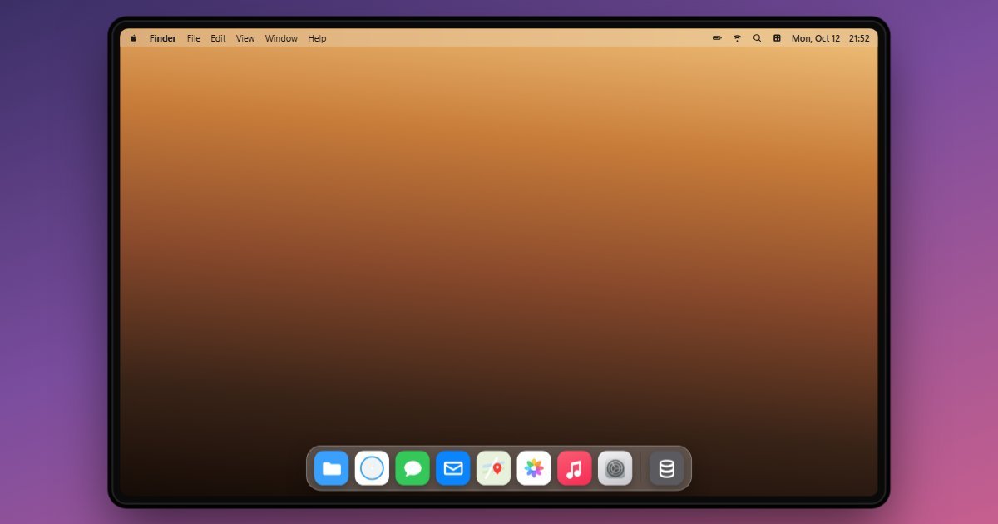This screenshot has width=998, height=524.
Task: Launch Finder folder icon in Dock
Action: [x=332, y=468]
